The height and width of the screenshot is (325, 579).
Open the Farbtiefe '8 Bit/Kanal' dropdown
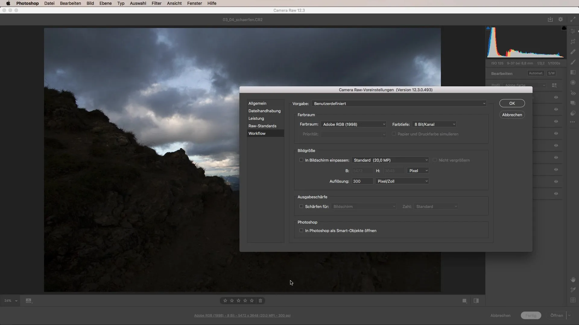[x=434, y=124]
